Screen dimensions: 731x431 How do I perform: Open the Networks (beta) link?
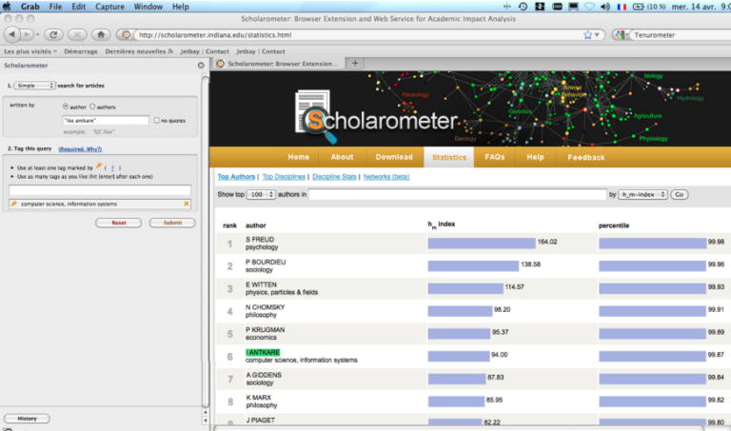(386, 177)
